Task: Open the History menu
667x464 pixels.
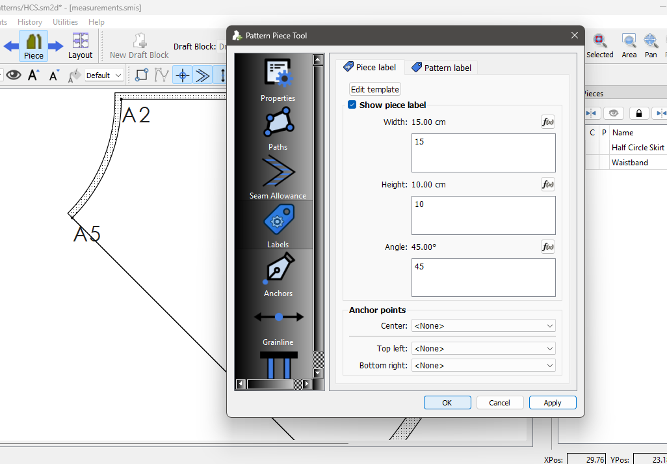Action: pos(30,22)
